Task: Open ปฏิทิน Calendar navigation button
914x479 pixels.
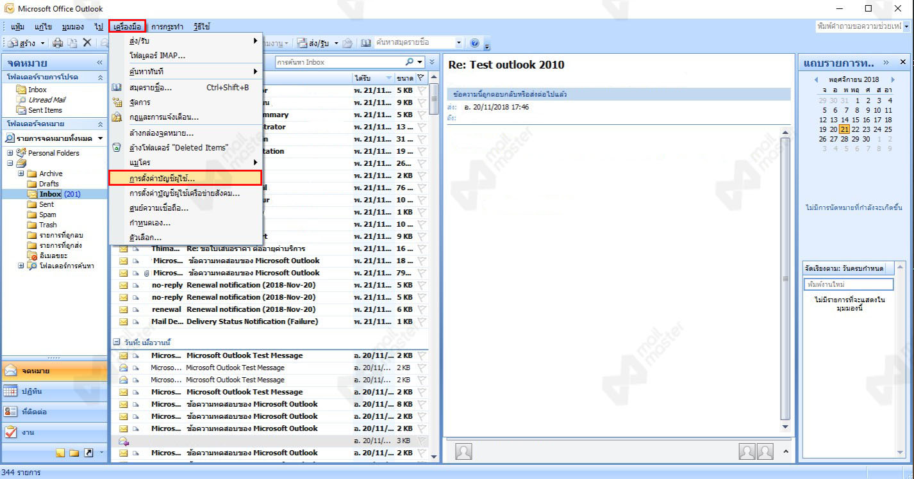Action: [x=54, y=391]
